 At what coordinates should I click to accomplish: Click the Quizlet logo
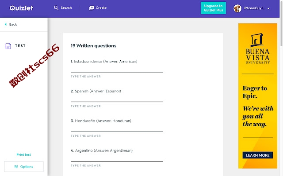pyautogui.click(x=21, y=8)
